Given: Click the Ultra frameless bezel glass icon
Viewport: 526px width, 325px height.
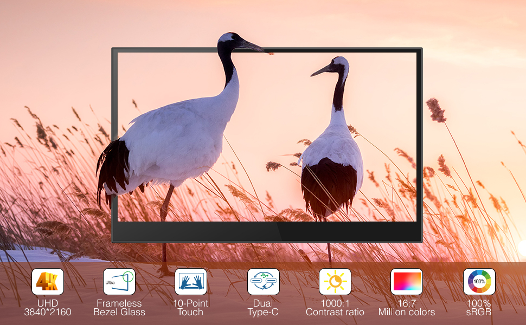Looking at the screenshot, I should [x=119, y=282].
